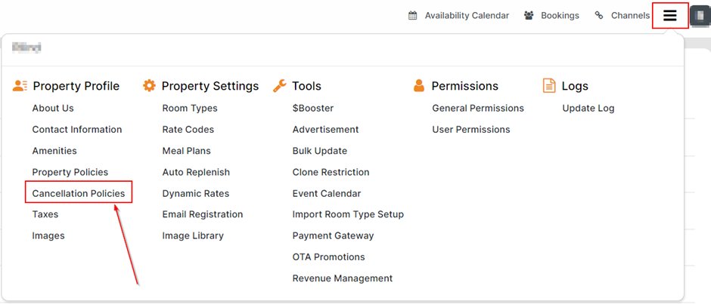The height and width of the screenshot is (304, 711).
Task: Go to Payment Gateway
Action: [x=333, y=236]
